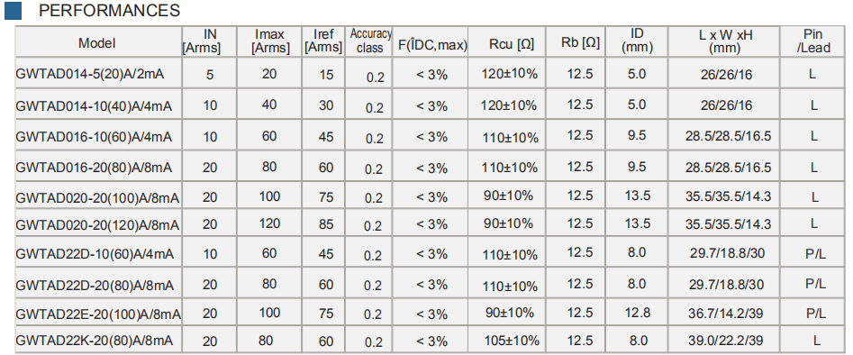Select the Accuracy class column header

coord(370,41)
